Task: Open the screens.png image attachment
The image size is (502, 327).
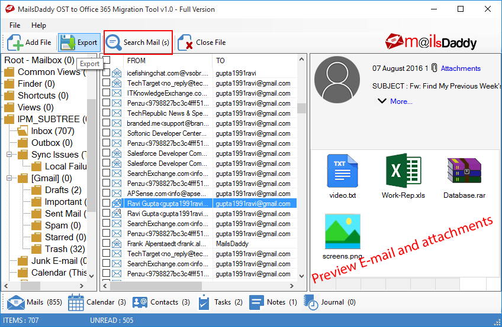Action: click(343, 231)
